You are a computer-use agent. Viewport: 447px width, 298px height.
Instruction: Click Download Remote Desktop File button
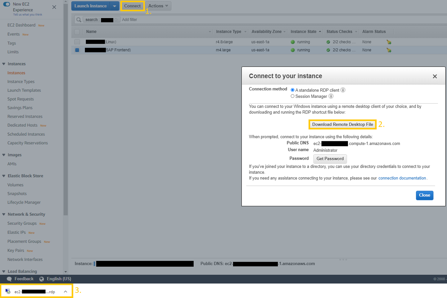[342, 124]
